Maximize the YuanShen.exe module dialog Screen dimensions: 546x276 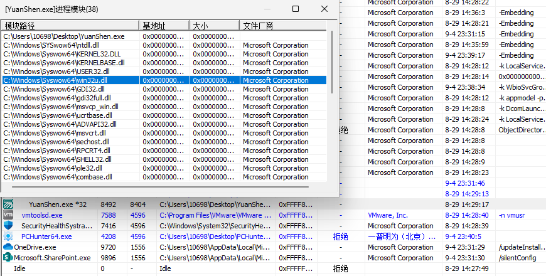click(x=296, y=9)
